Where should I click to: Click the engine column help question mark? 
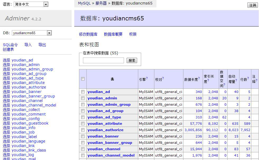[x=147, y=78]
